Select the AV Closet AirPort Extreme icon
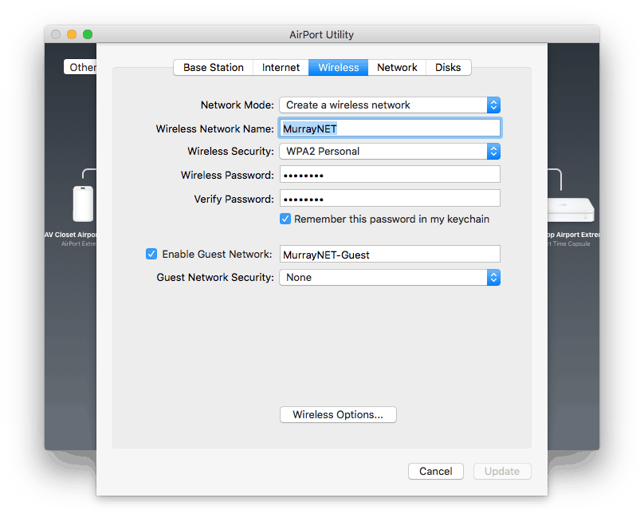Viewport: 644px width, 514px height. click(x=84, y=204)
